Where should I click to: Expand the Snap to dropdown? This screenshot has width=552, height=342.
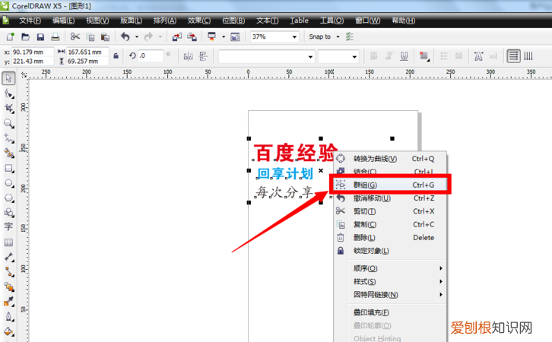point(338,36)
